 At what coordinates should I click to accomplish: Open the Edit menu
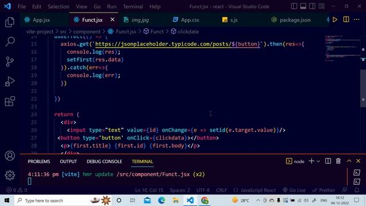[x=37, y=6]
